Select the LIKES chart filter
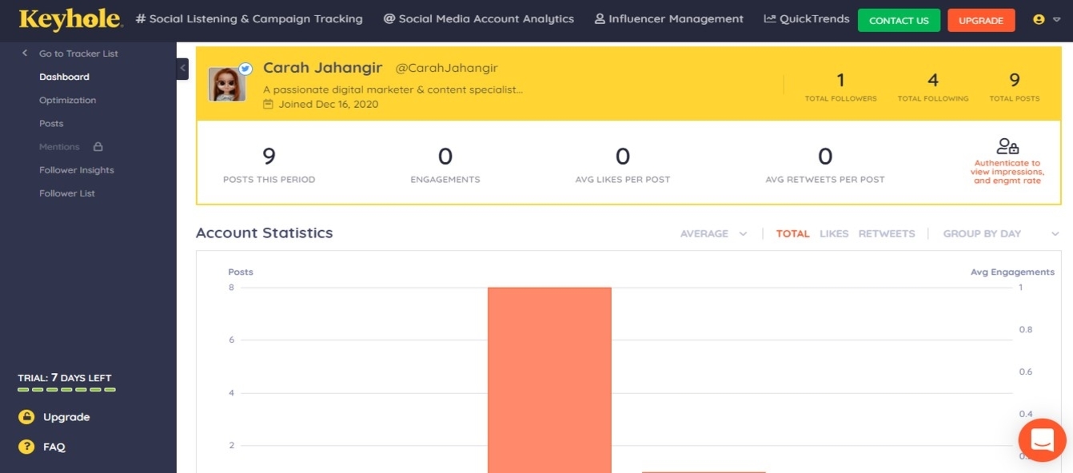 (834, 233)
